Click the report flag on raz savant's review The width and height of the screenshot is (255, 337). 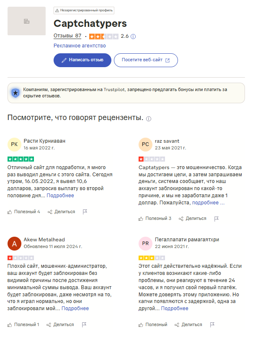click(216, 218)
